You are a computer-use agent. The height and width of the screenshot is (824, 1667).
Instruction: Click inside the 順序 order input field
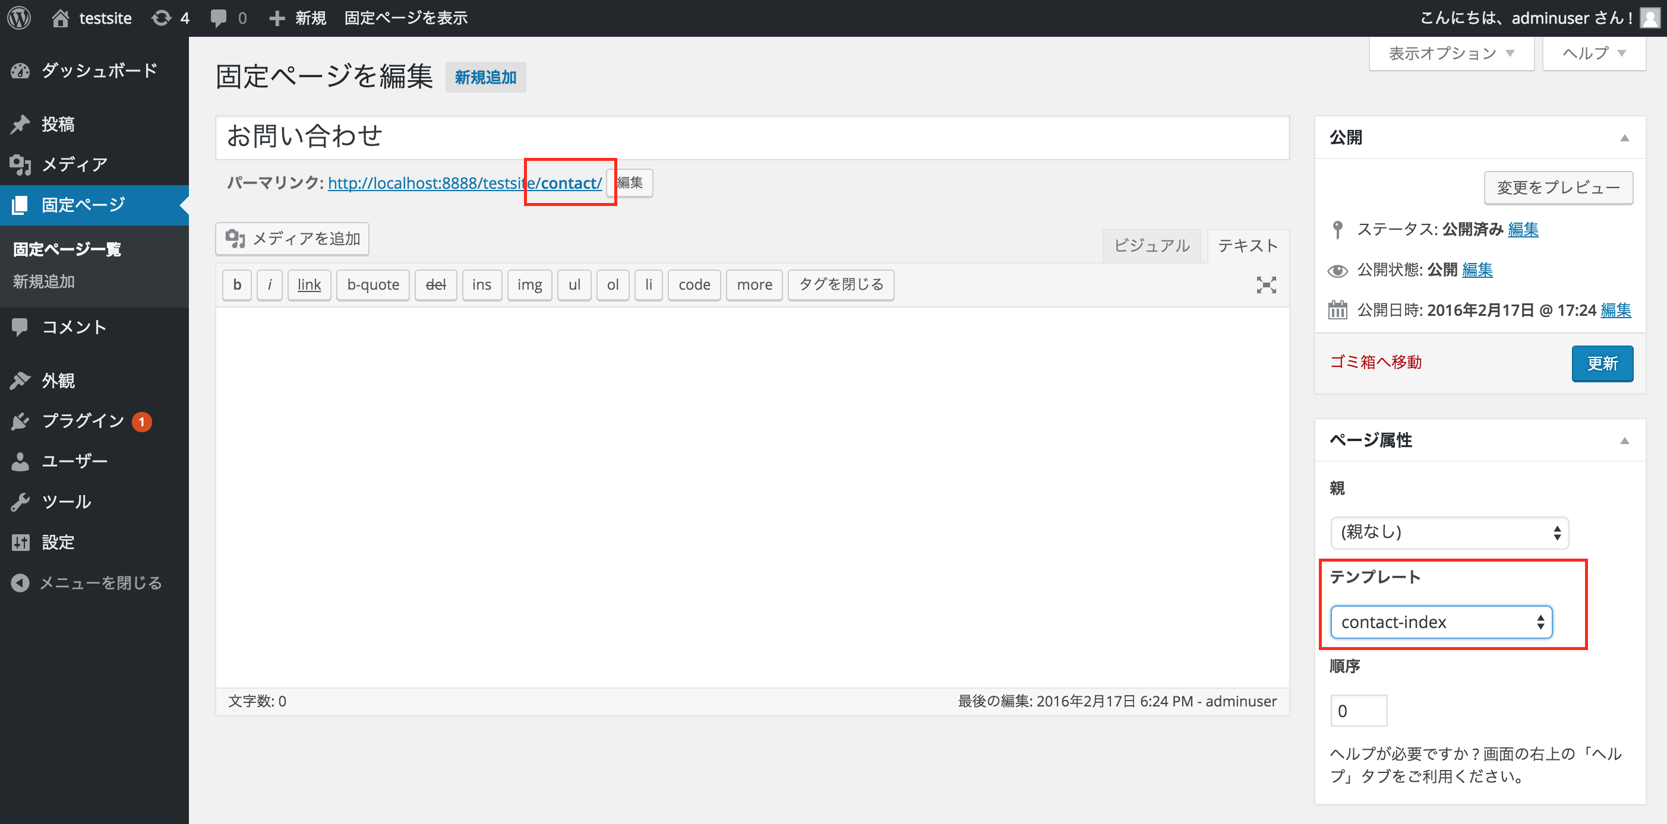(x=1358, y=710)
